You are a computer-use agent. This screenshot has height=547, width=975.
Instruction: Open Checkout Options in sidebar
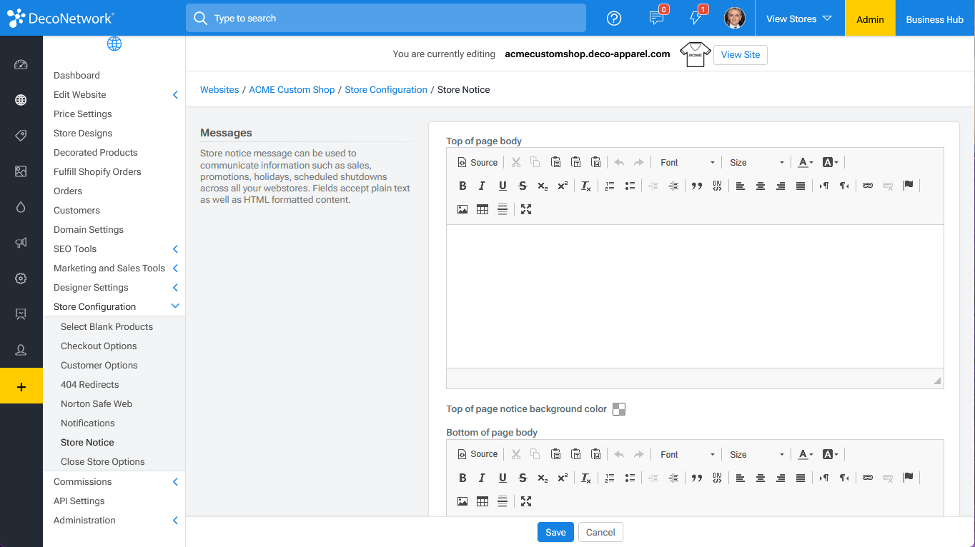tap(99, 346)
